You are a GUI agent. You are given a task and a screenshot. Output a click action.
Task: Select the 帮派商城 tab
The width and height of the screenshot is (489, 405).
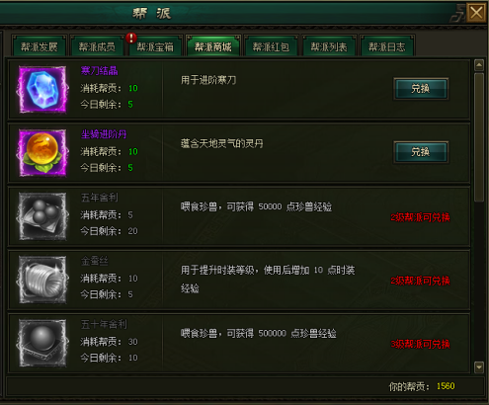point(213,46)
